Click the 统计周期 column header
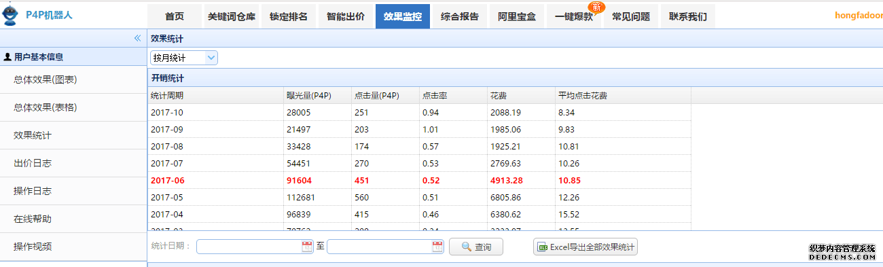Screen dimensions: 883x267 coord(215,96)
